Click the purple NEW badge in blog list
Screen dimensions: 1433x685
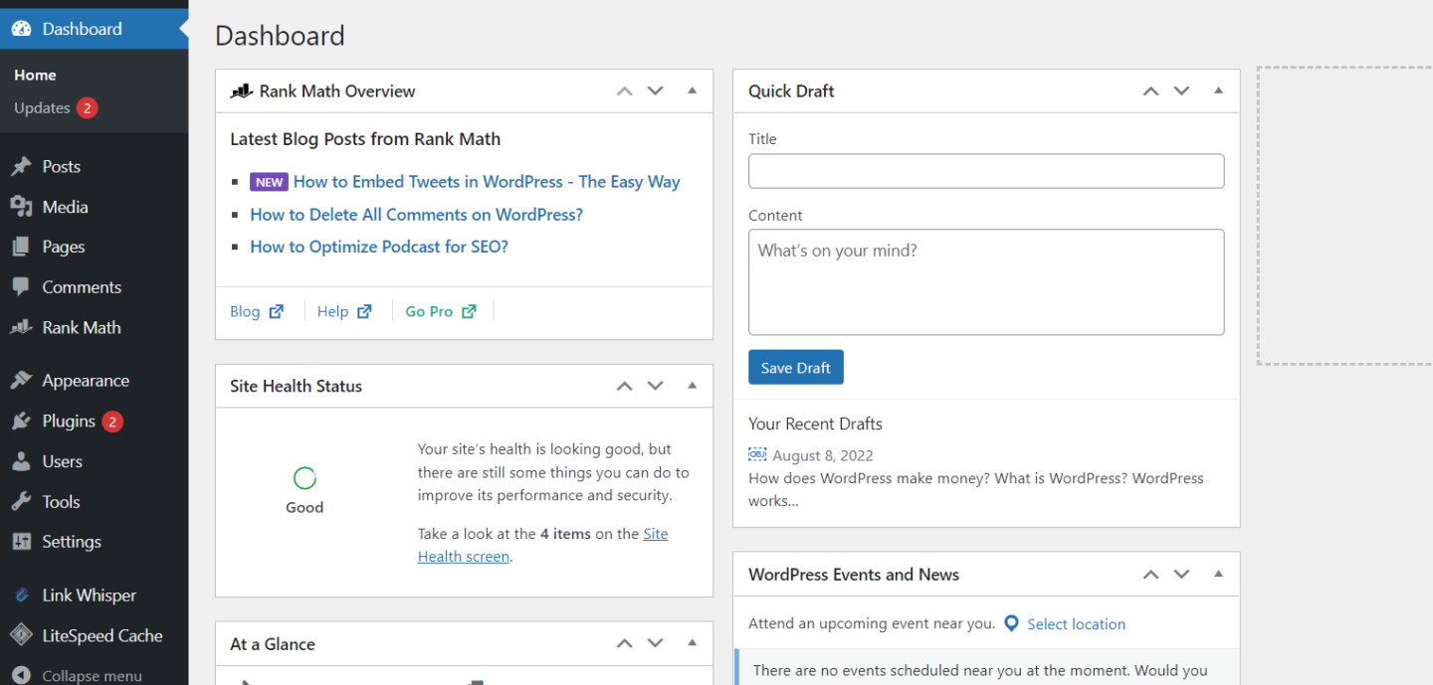269,182
